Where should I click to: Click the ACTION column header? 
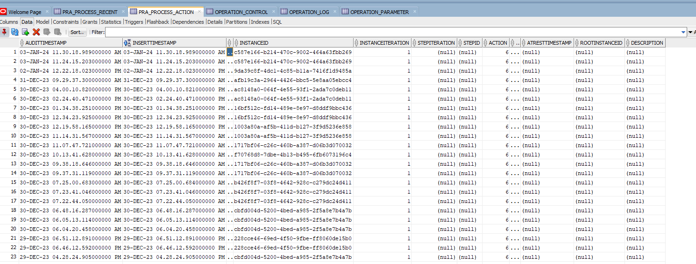tap(496, 43)
